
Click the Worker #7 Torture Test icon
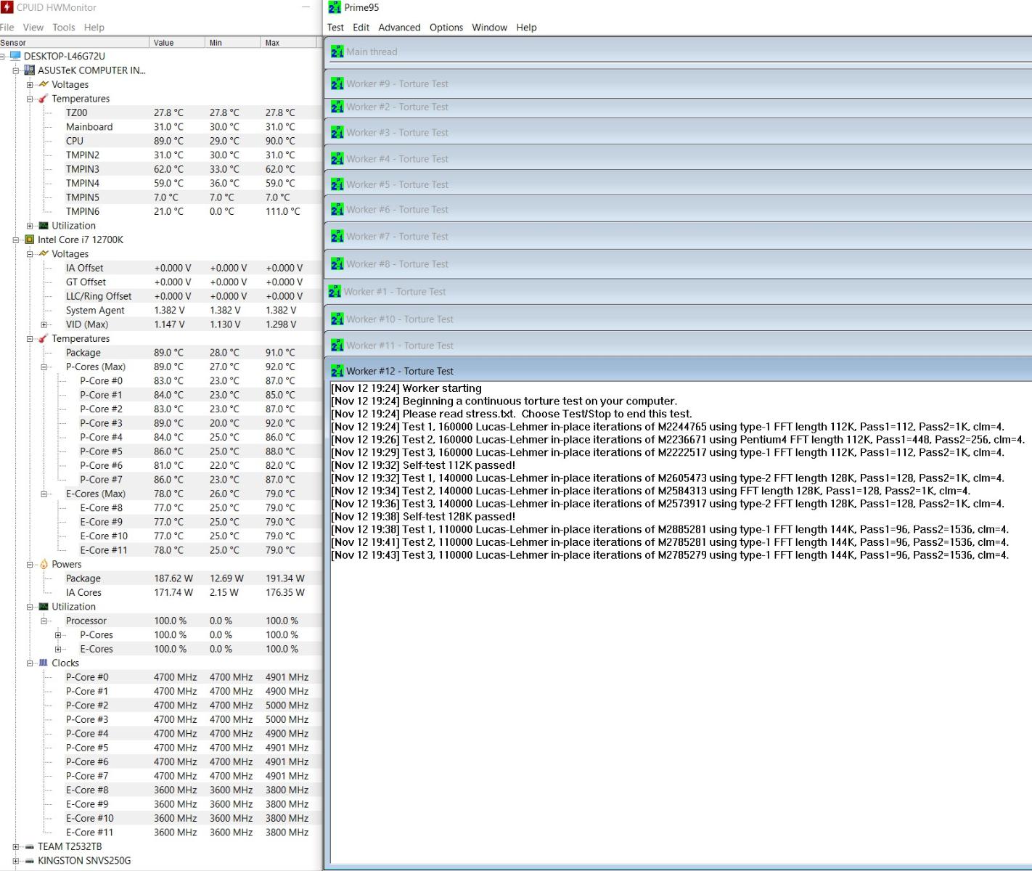(x=337, y=236)
